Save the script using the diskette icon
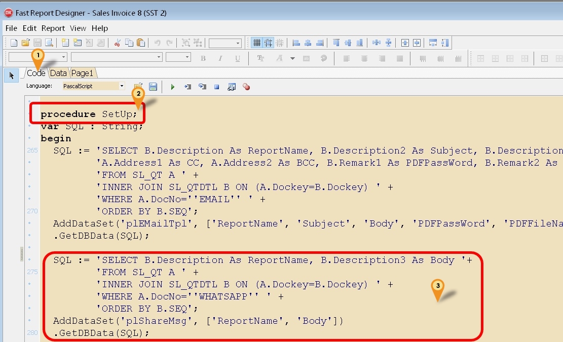The width and height of the screenshot is (563, 342). point(153,87)
